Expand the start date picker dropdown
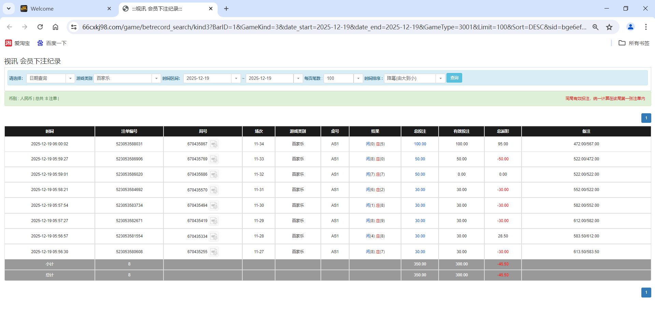Screen dimensions: 655x319 pyautogui.click(x=236, y=78)
